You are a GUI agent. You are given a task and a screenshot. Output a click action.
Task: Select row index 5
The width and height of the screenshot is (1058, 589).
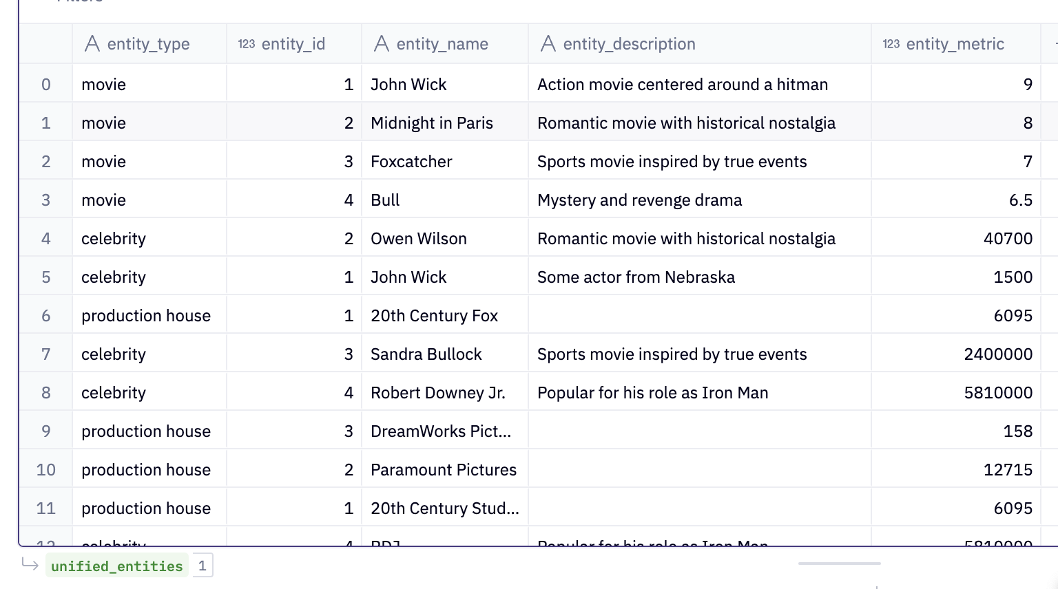pyautogui.click(x=46, y=277)
